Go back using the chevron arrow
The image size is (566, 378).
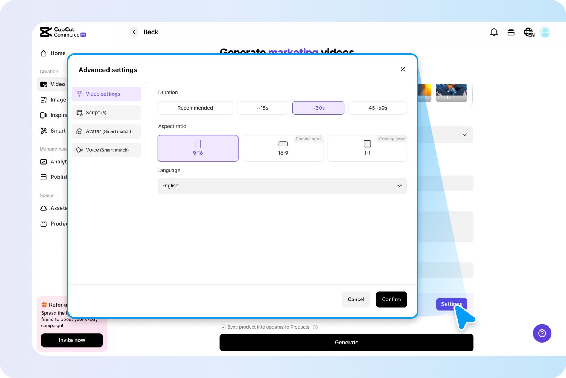134,32
